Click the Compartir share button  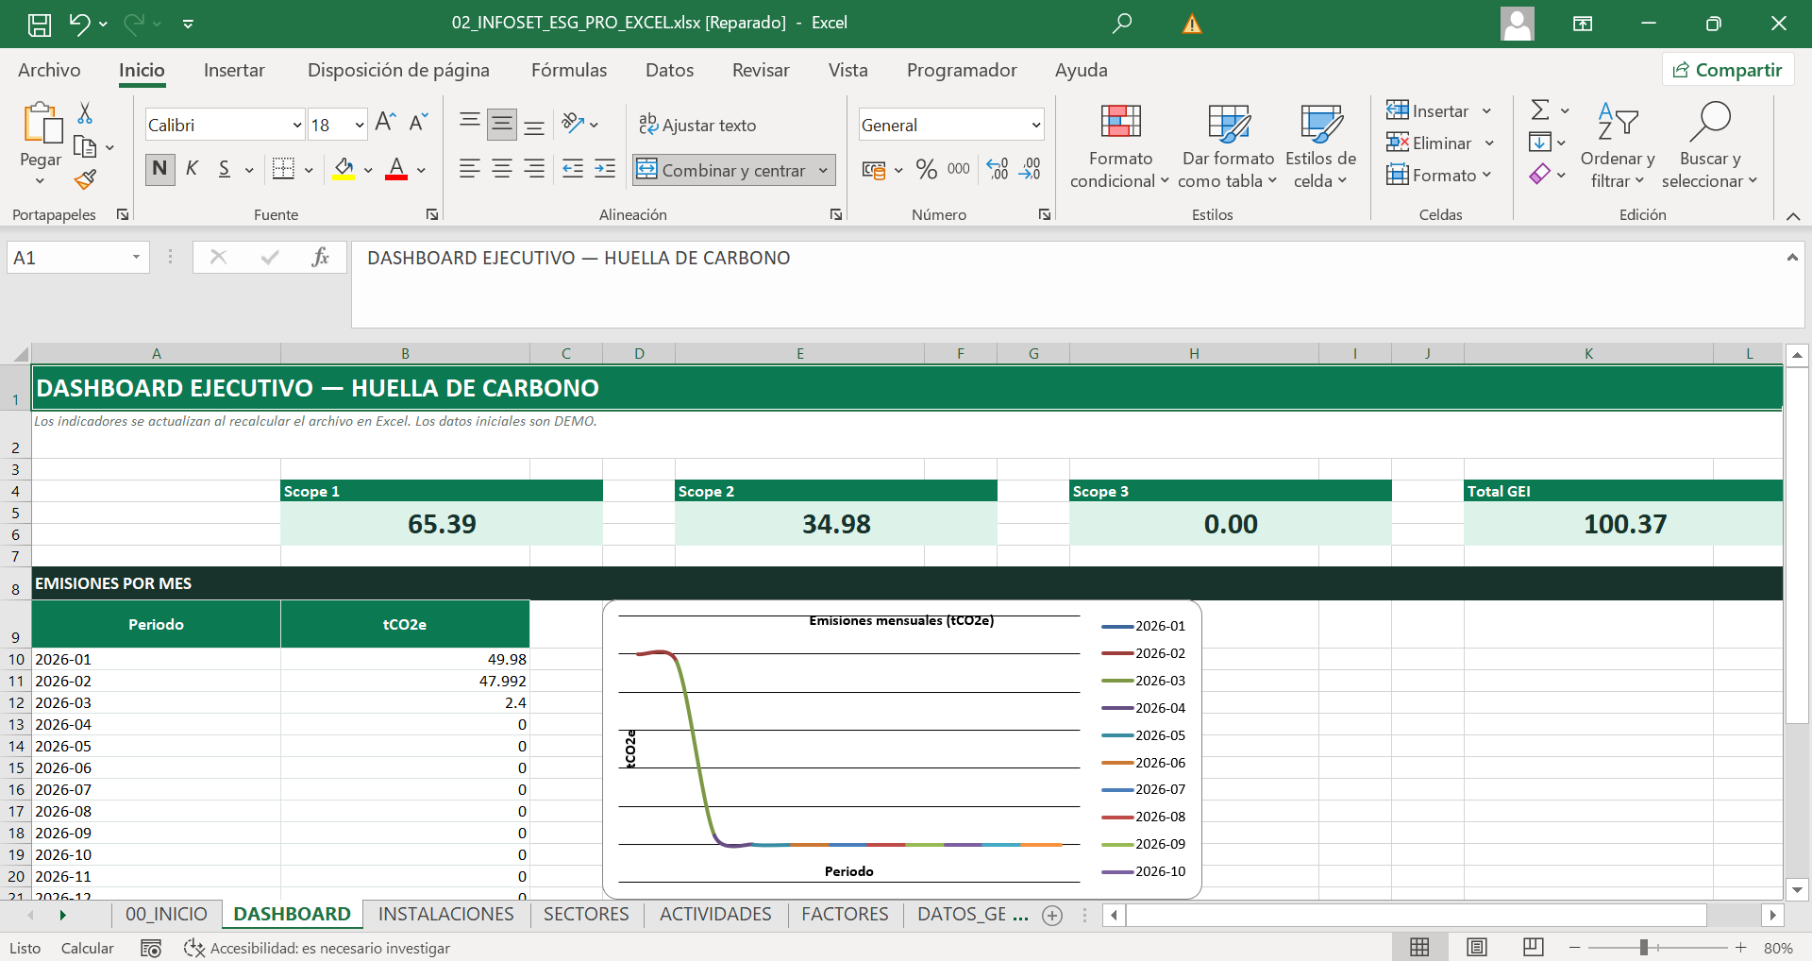[x=1728, y=70]
